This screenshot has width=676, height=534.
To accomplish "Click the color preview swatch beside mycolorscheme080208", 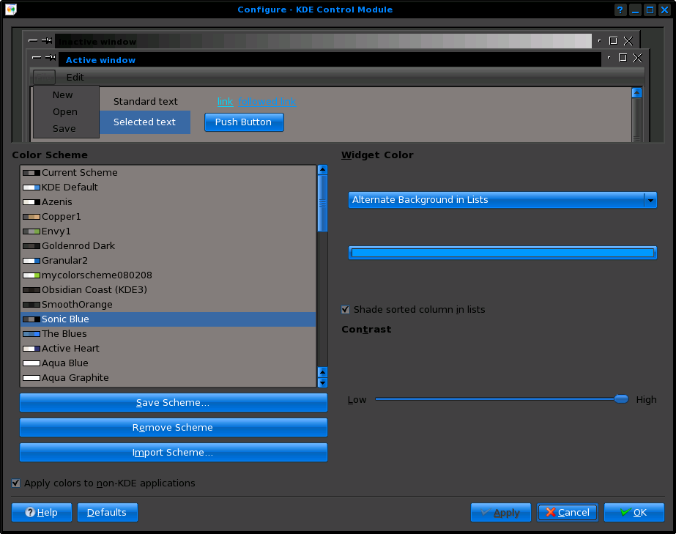I will pyautogui.click(x=31, y=275).
